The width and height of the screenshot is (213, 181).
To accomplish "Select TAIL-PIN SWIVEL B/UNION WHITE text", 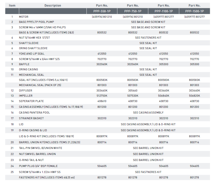I will 40,148.
